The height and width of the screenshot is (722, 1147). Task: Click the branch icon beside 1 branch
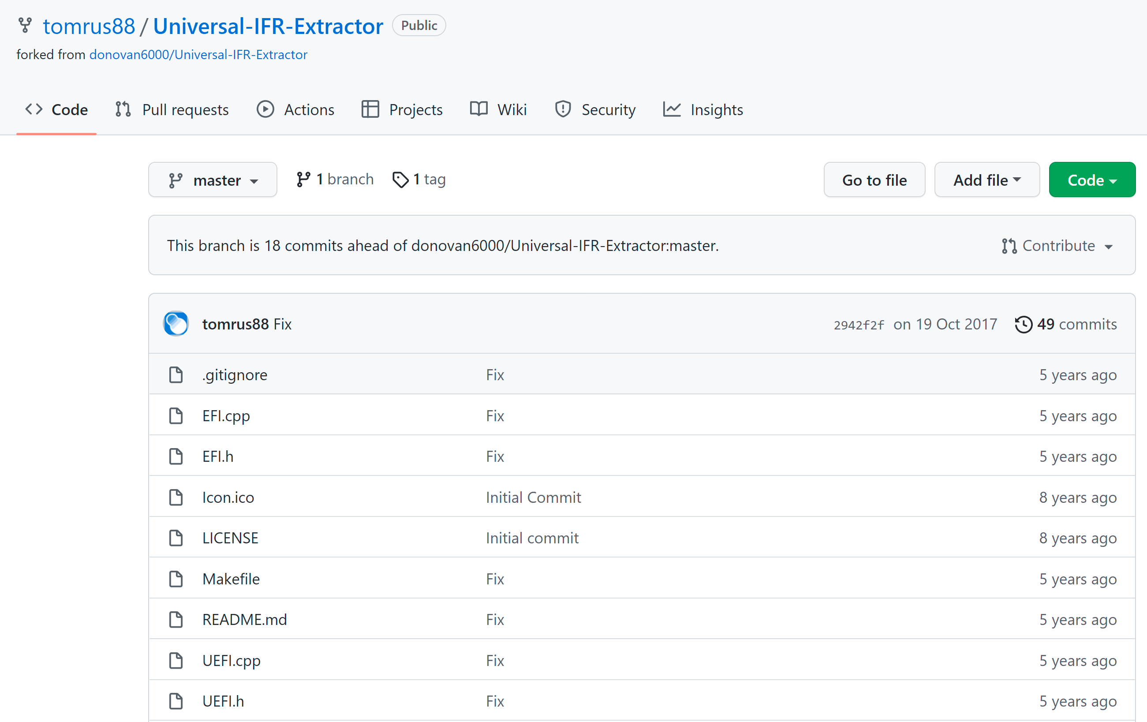tap(303, 179)
